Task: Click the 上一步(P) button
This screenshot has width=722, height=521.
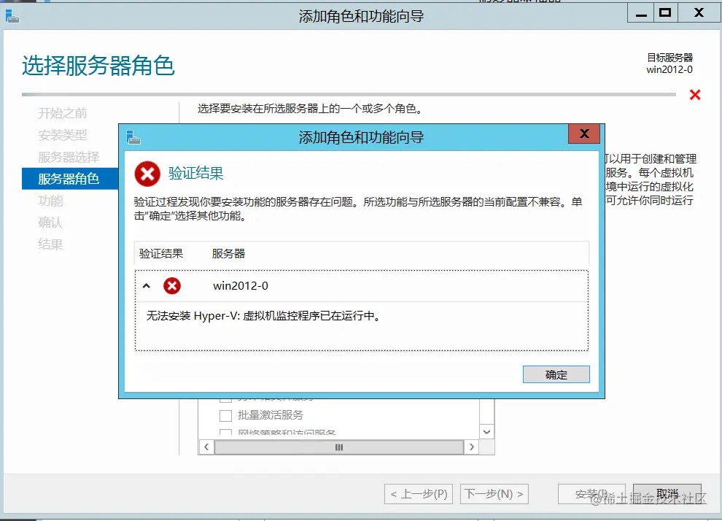Action: tap(419, 494)
